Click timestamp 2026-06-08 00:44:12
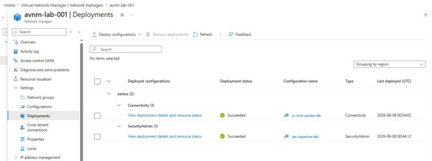 (394, 136)
